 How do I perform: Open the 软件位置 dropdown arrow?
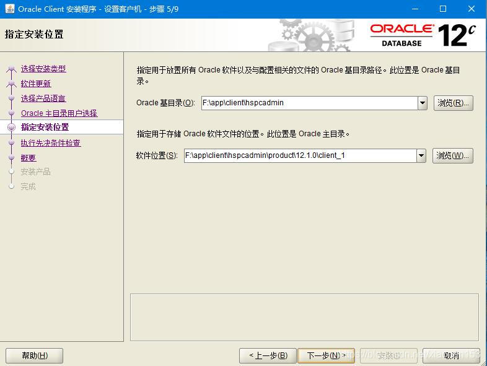point(421,155)
